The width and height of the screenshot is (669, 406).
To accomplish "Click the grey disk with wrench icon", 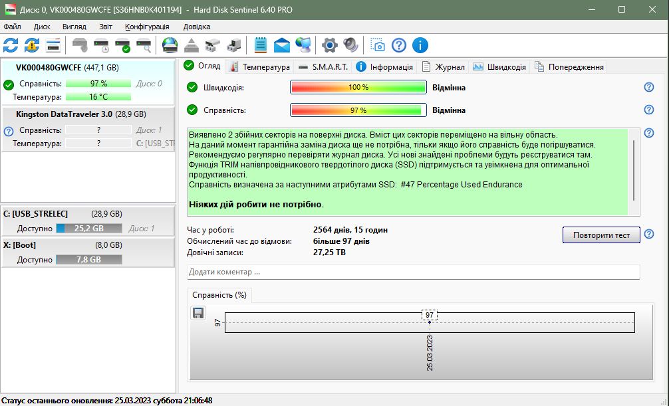I will tap(80, 45).
